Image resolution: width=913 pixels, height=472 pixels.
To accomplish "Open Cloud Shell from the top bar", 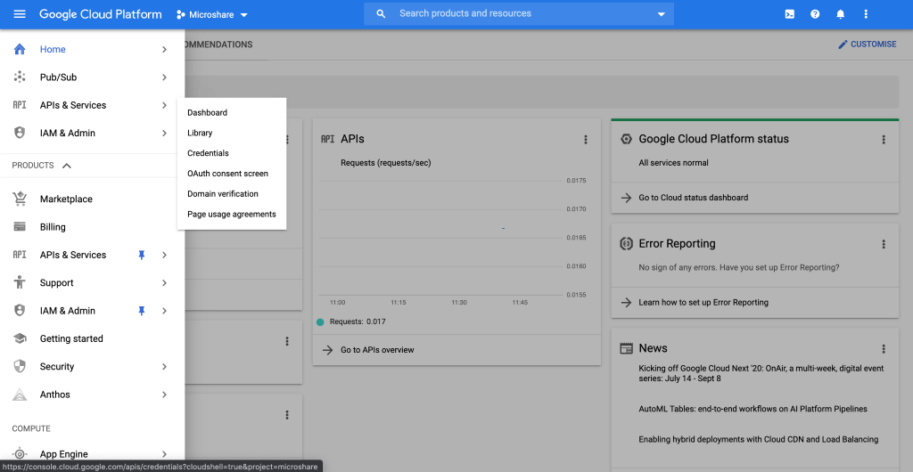I will [789, 14].
